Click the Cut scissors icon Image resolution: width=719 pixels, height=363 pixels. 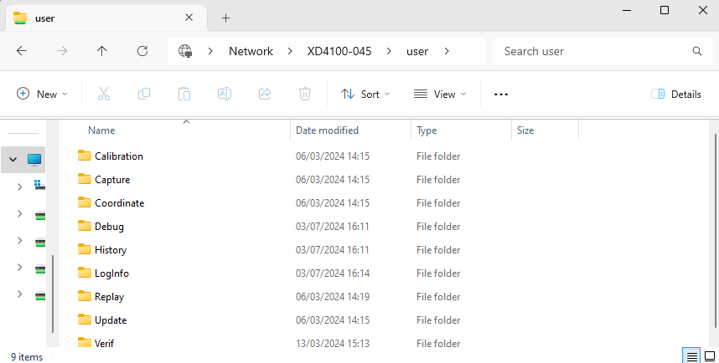(104, 95)
